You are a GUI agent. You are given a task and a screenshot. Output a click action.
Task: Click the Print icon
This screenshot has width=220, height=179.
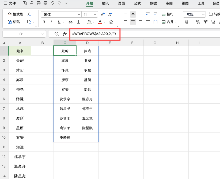pos(39,3)
